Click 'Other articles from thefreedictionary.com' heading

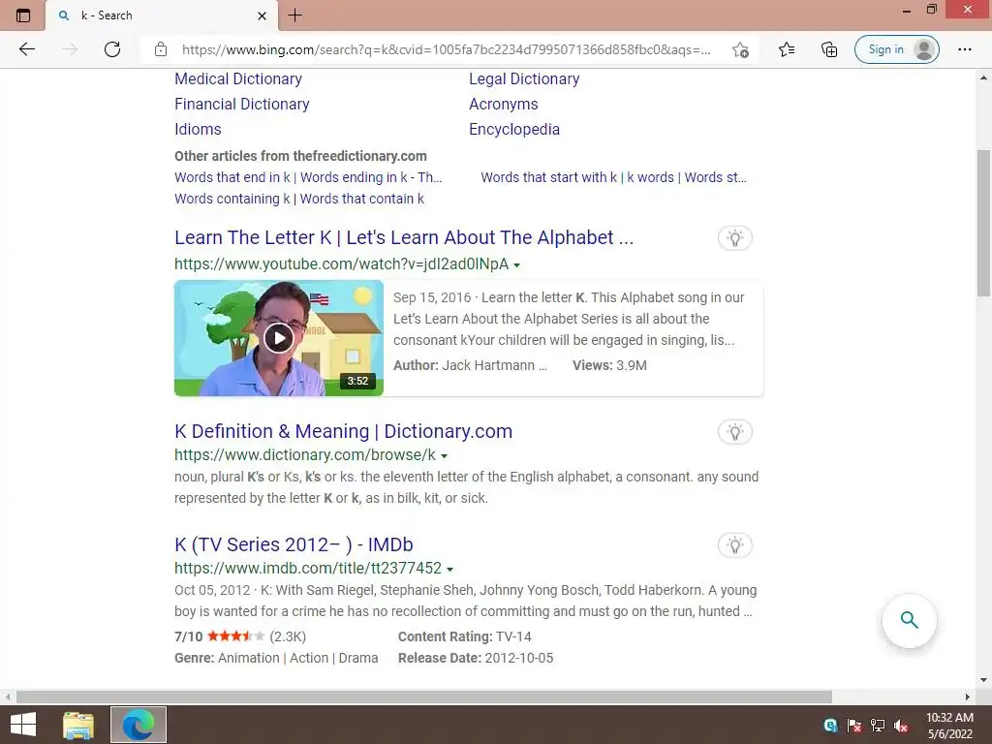[x=300, y=156]
